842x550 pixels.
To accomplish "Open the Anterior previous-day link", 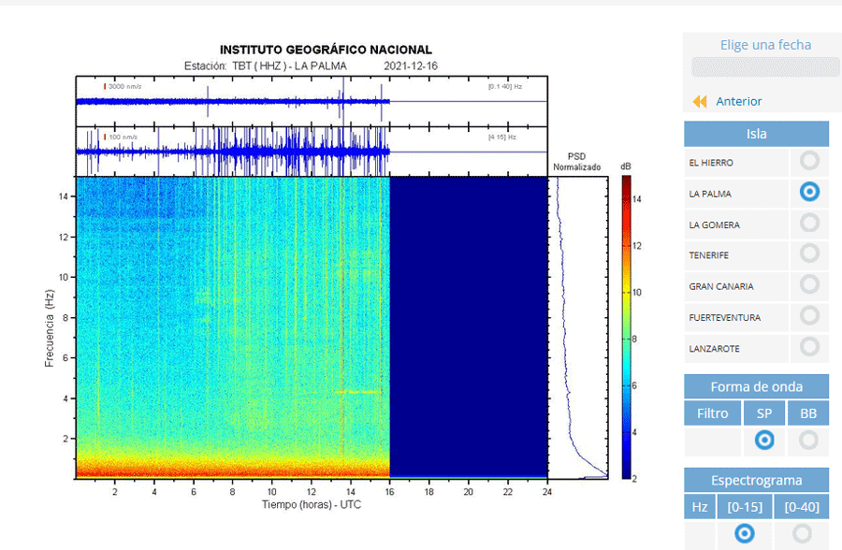I will coord(738,102).
